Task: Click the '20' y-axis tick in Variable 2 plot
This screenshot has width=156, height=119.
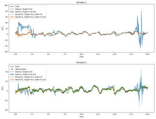Action: 7,82
